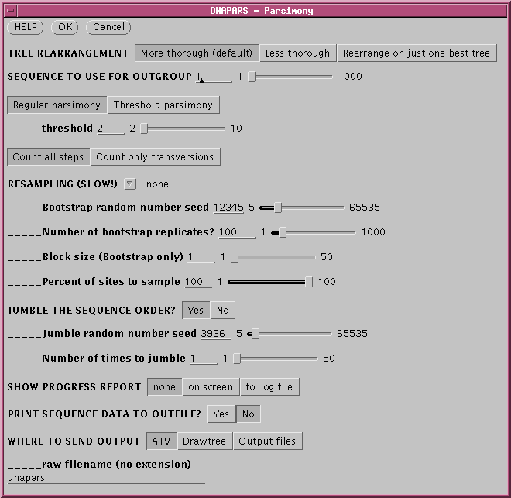This screenshot has width=511, height=498.
Task: Click the 'none' resampling value text
Action: click(x=157, y=184)
